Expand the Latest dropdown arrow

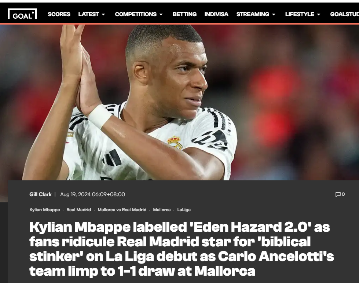click(x=103, y=14)
